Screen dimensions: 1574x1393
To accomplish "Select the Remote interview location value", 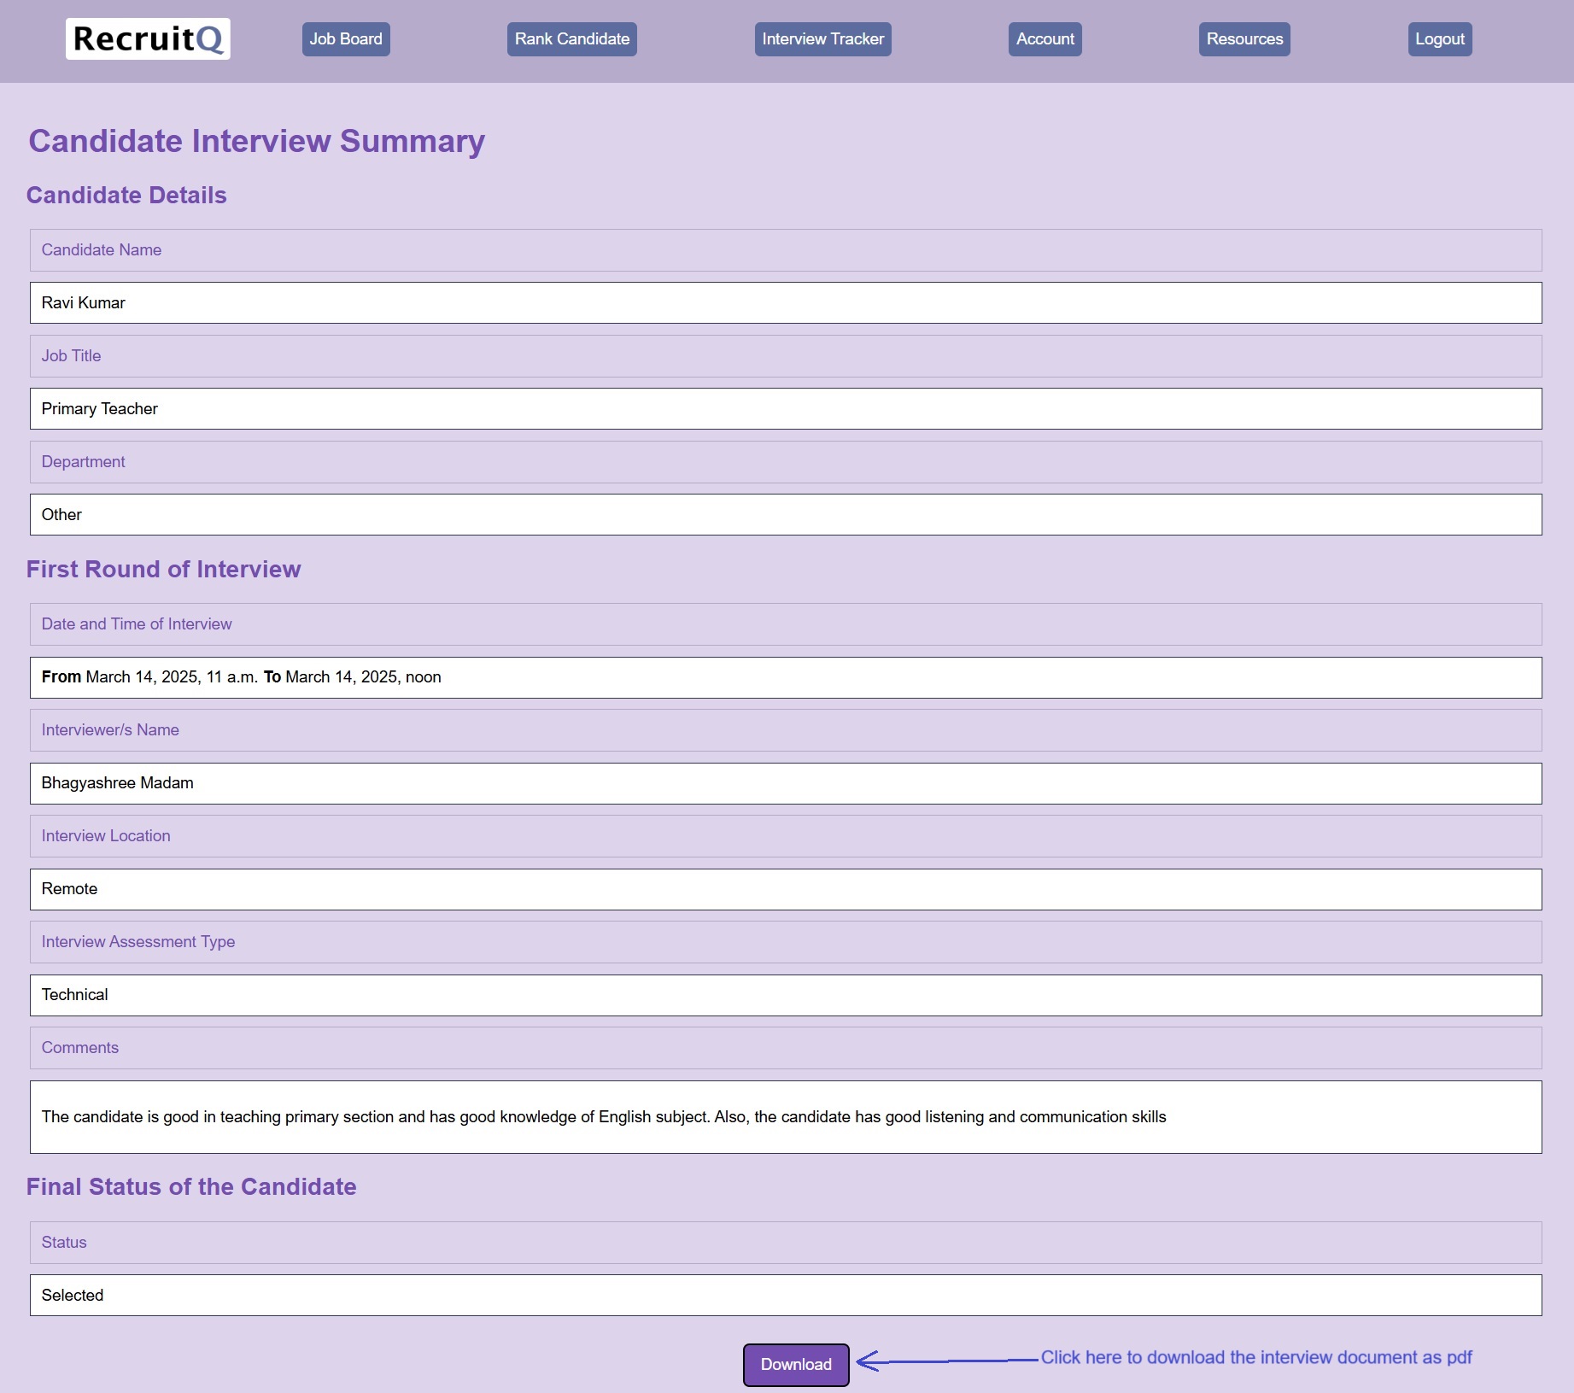I will point(786,888).
